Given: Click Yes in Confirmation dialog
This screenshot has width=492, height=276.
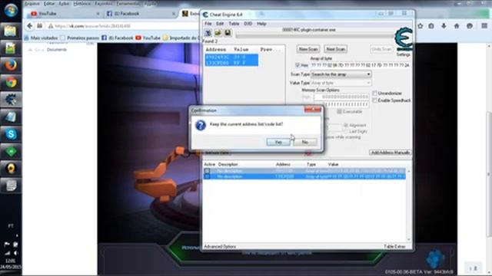Looking at the screenshot, I should 278,142.
